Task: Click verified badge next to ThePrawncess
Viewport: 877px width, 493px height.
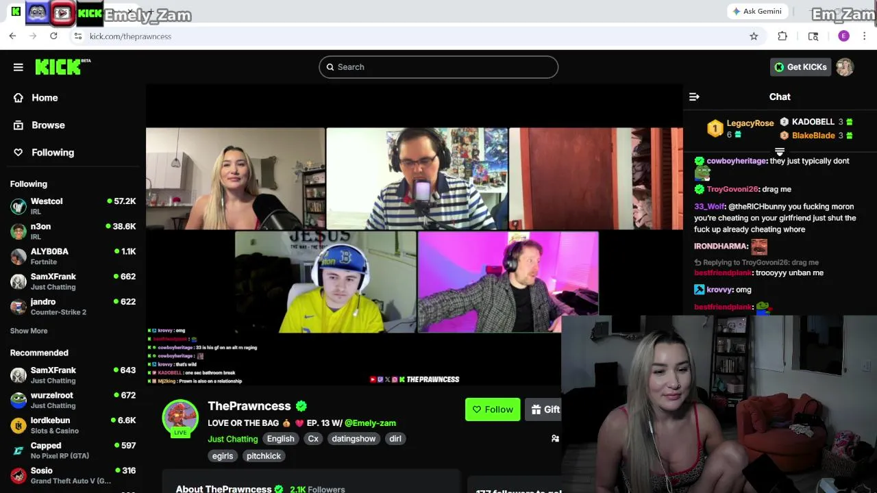Action: [301, 406]
